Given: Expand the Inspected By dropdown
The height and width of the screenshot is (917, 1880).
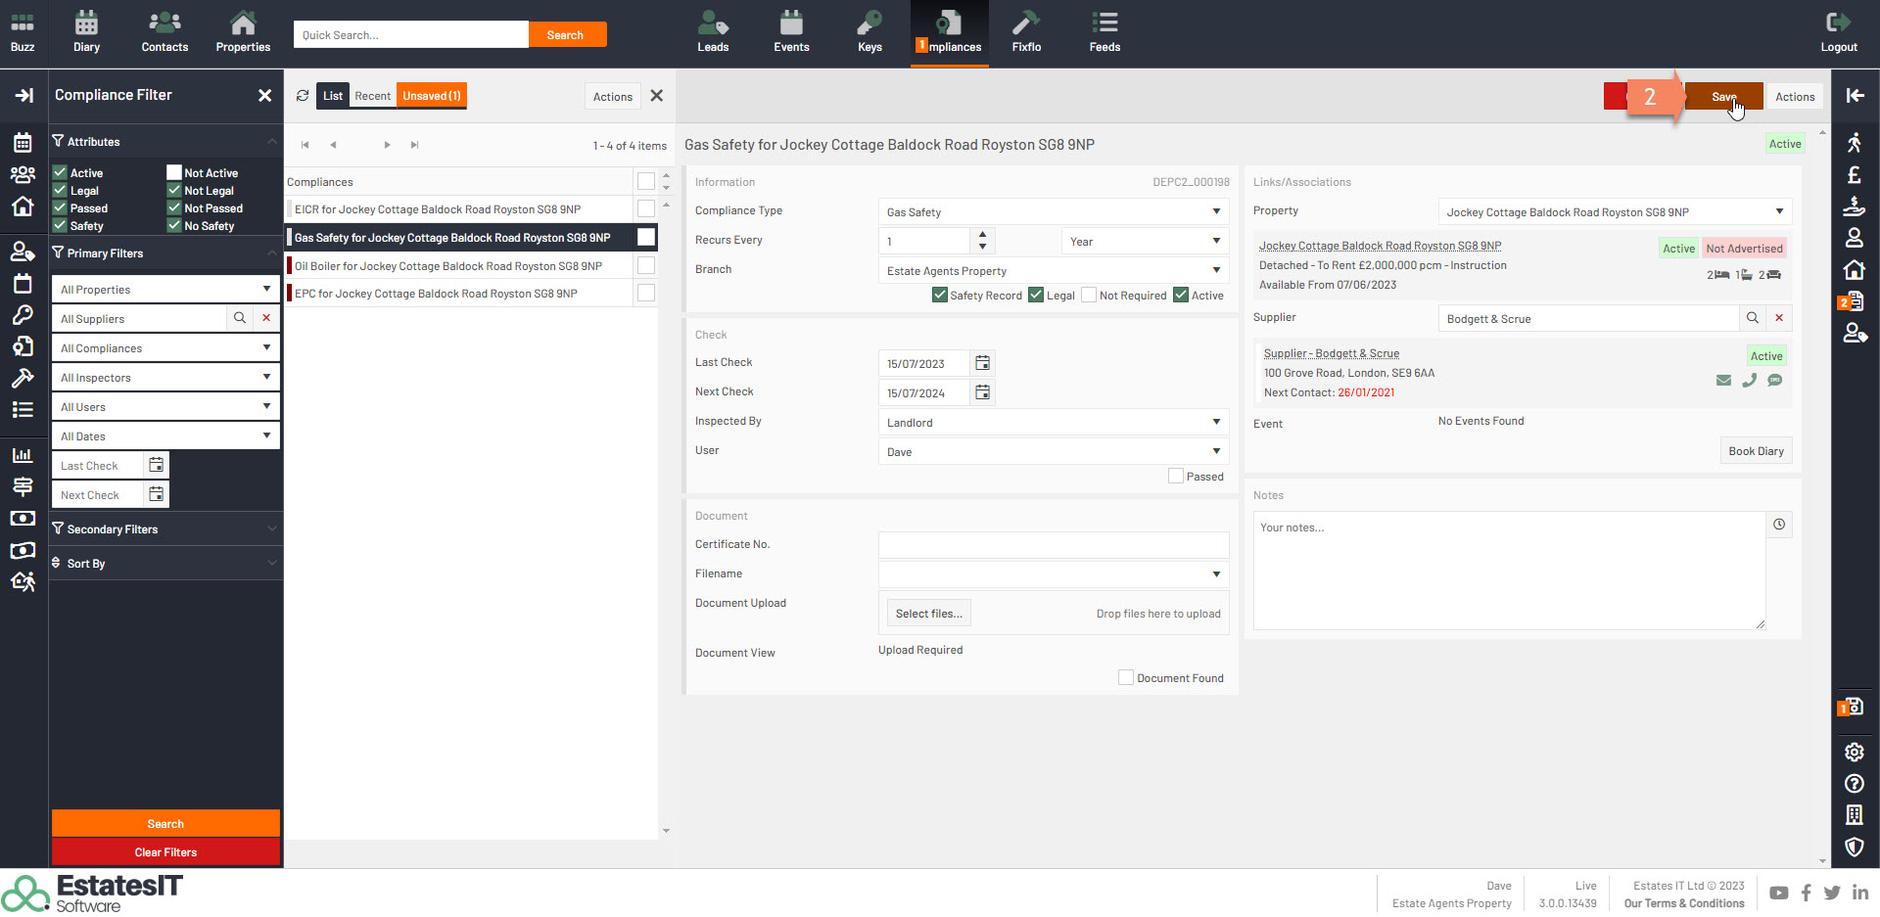Looking at the screenshot, I should 1053,423.
